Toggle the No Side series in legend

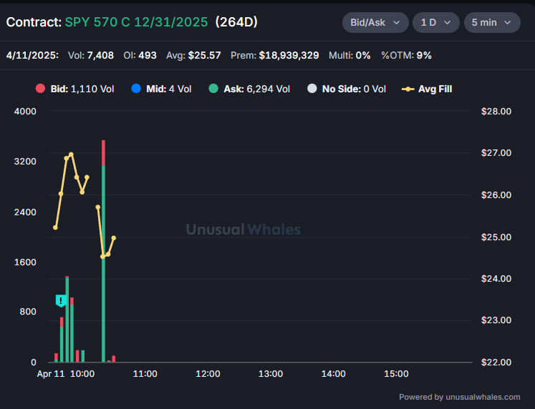click(x=347, y=89)
